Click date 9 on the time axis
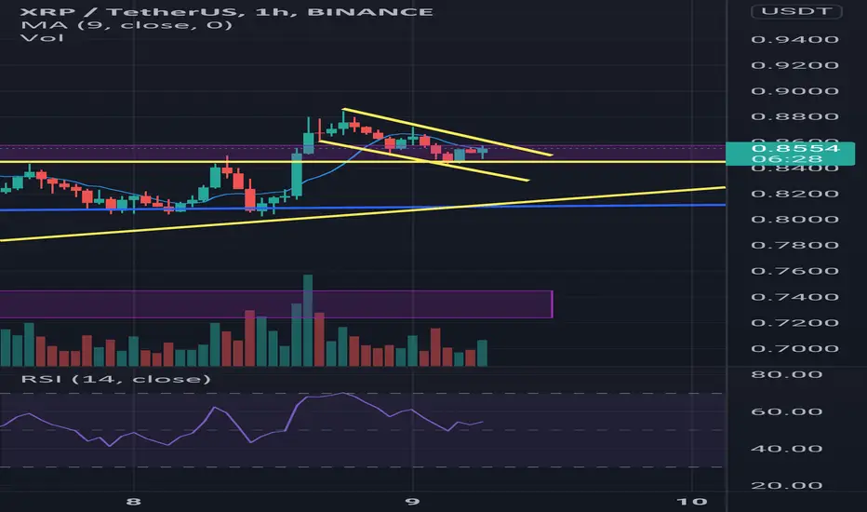Viewport: 867px width, 512px height. click(412, 502)
